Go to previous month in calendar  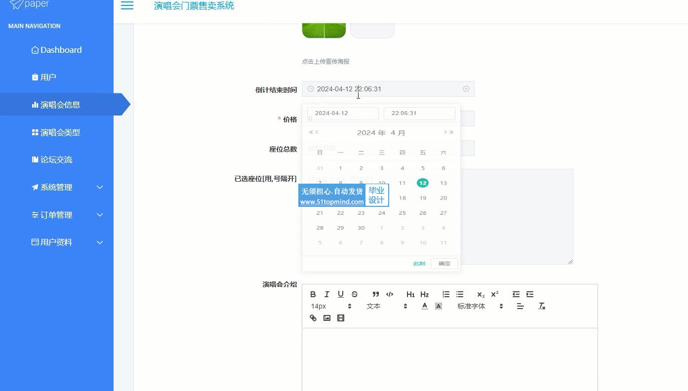317,132
